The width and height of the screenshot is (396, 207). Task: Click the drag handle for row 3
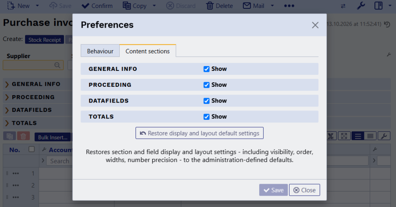[7, 197]
